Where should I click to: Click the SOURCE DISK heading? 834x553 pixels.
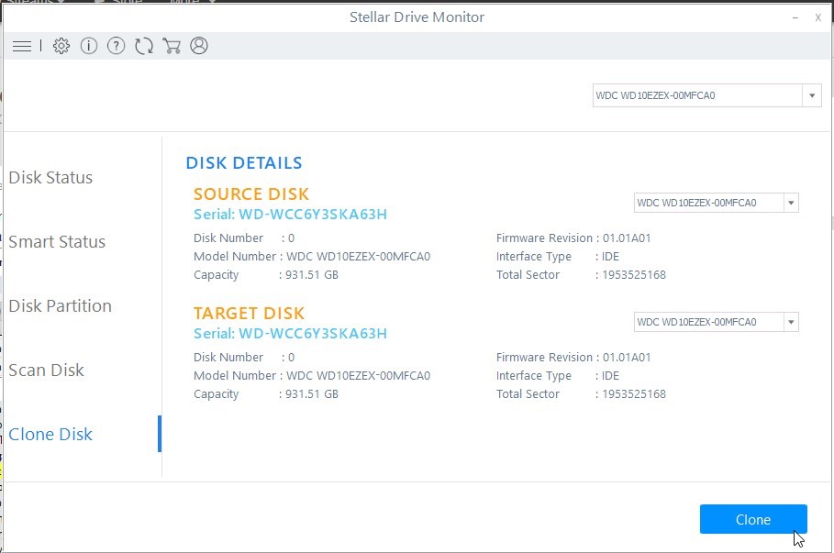pyautogui.click(x=251, y=194)
